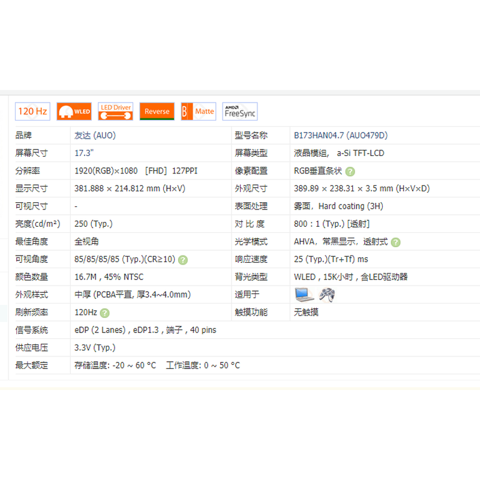The width and height of the screenshot is (480, 480).
Task: Click the 120 Hz badge
Action: point(32,111)
